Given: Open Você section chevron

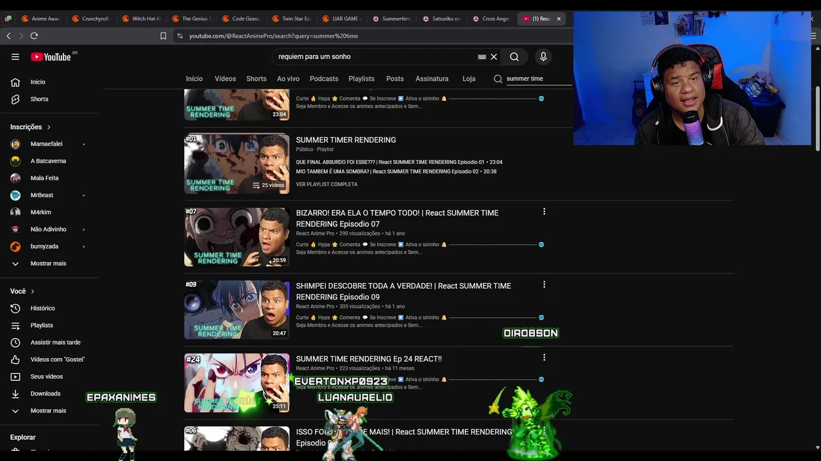Looking at the screenshot, I should coord(32,291).
